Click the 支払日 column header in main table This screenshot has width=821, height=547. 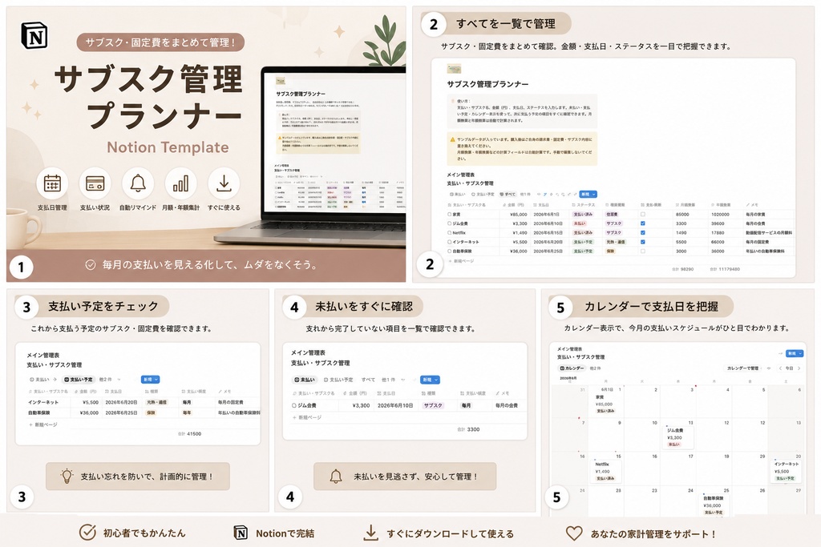click(541, 205)
